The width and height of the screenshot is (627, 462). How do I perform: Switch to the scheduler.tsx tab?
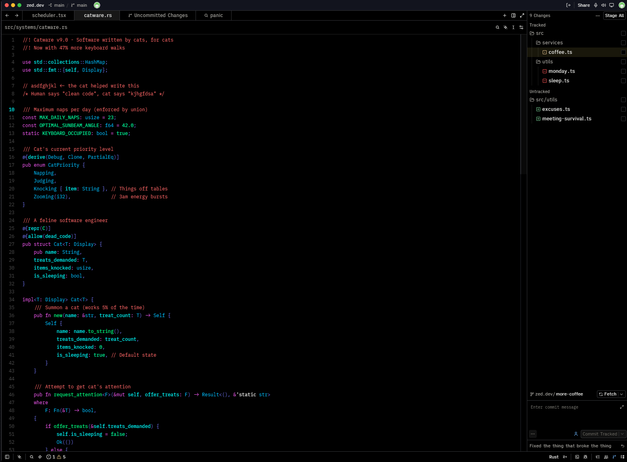(49, 15)
